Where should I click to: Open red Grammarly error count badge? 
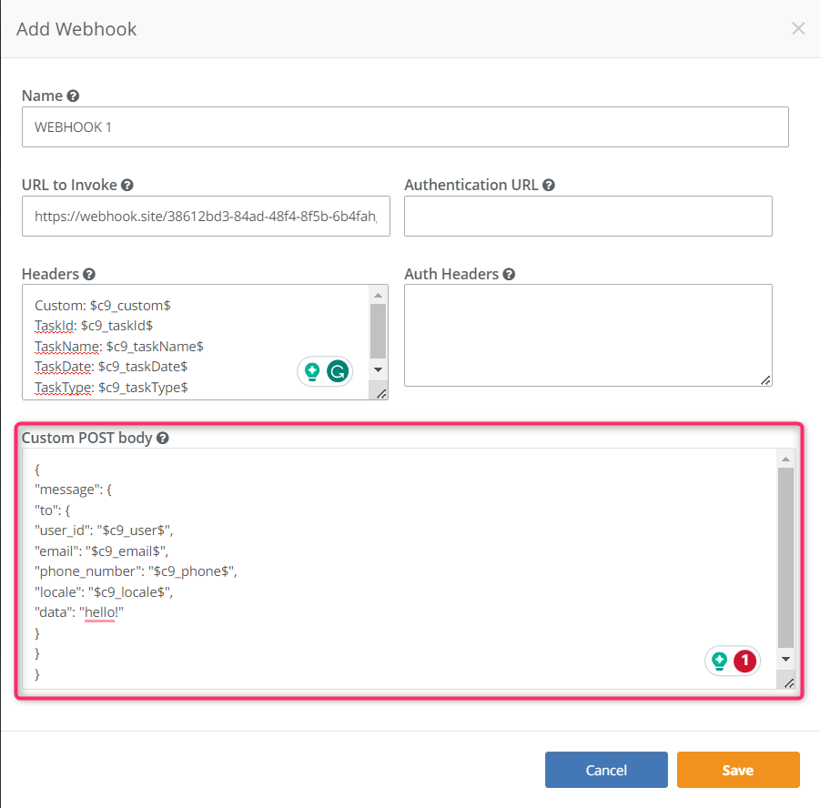click(744, 661)
